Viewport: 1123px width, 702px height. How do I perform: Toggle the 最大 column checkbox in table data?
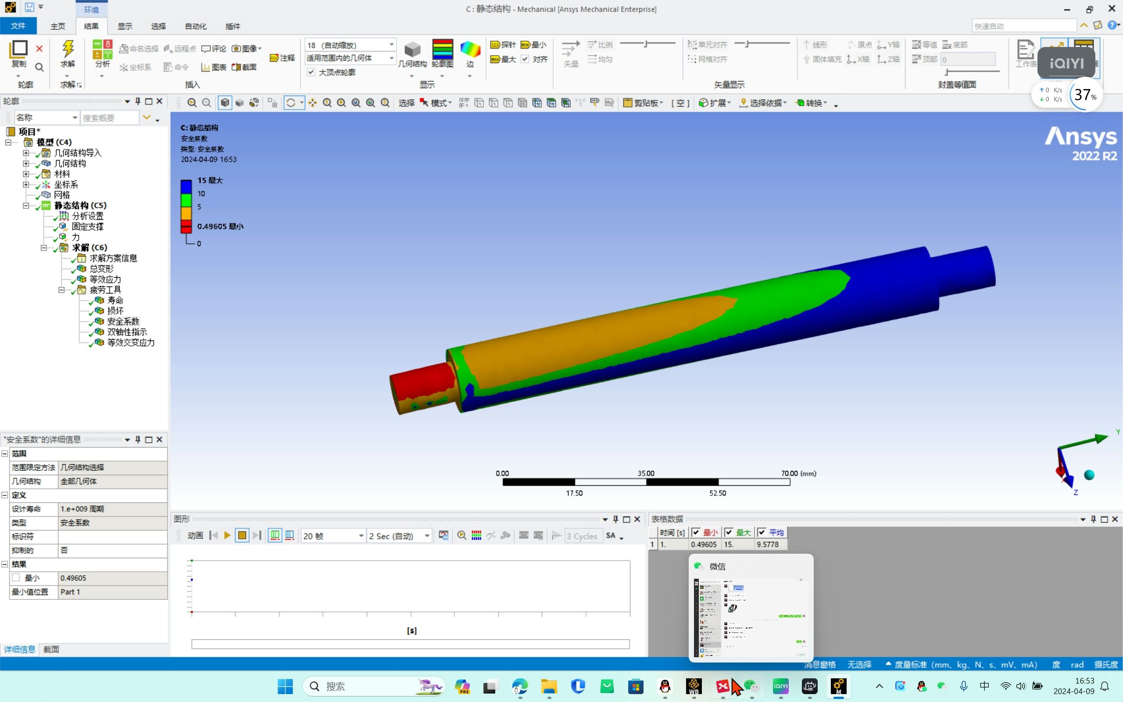(x=729, y=532)
